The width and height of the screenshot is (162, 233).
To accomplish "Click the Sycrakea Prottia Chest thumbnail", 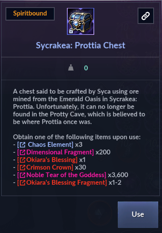I will 80,21.
